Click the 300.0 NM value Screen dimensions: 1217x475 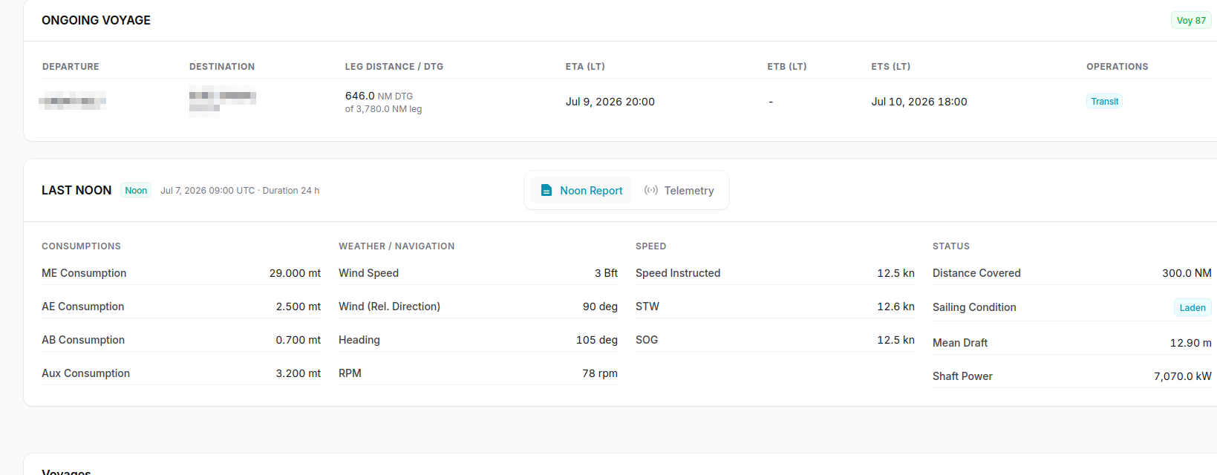(1187, 273)
